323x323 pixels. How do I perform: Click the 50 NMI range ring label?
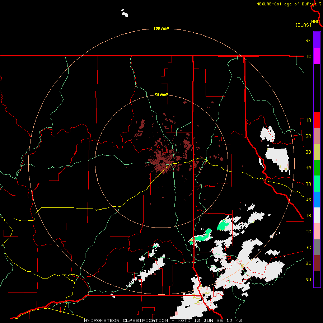pos(161,95)
